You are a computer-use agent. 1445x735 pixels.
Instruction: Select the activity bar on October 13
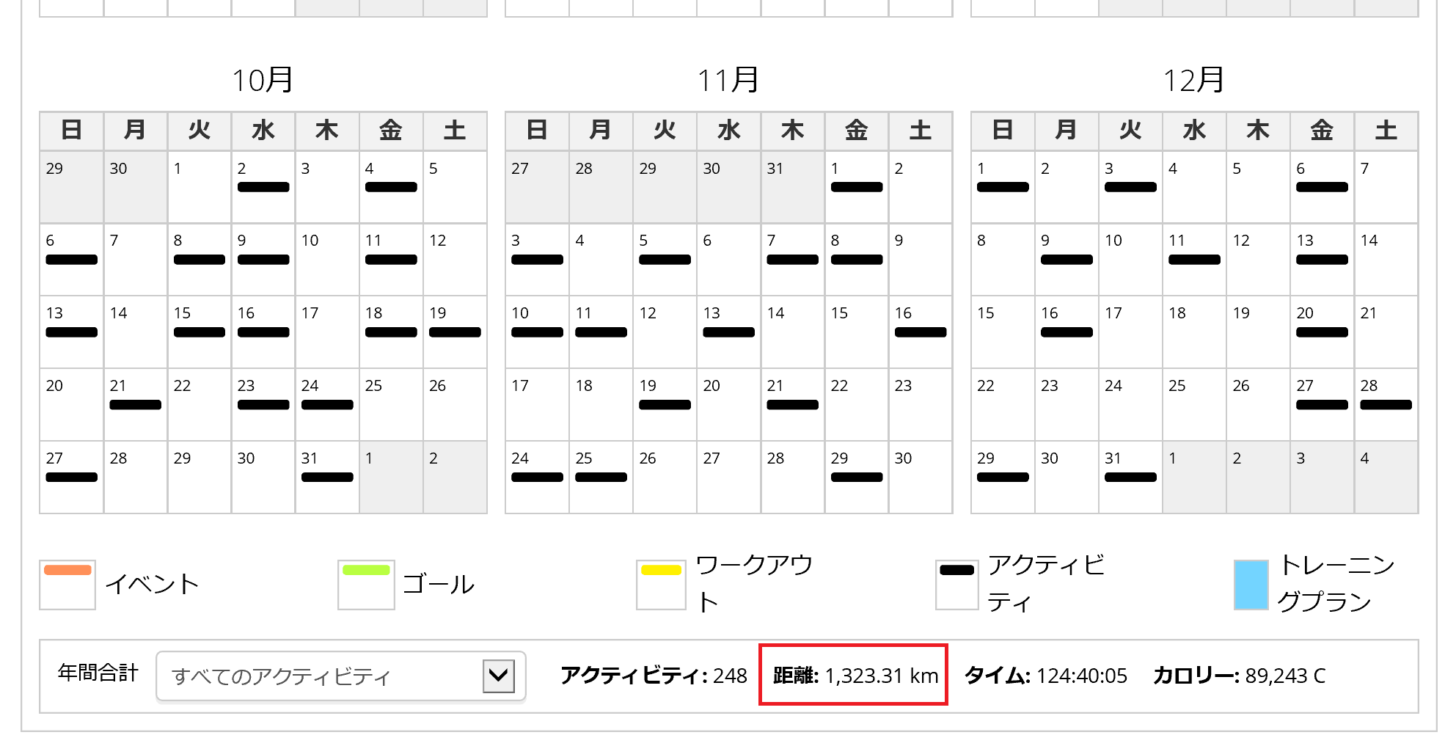[71, 332]
